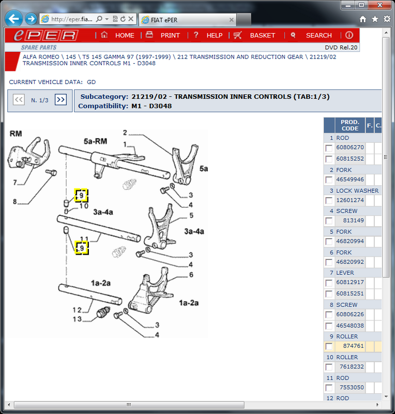This screenshot has width=395, height=414.
Task: Open the browser tools gear icon
Action: click(x=387, y=19)
